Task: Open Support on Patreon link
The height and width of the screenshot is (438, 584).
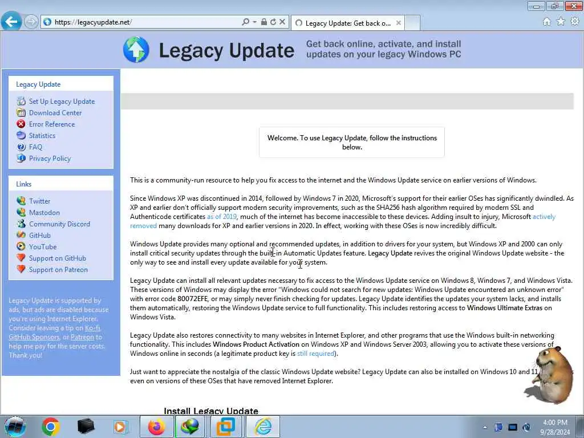Action: tap(59, 270)
